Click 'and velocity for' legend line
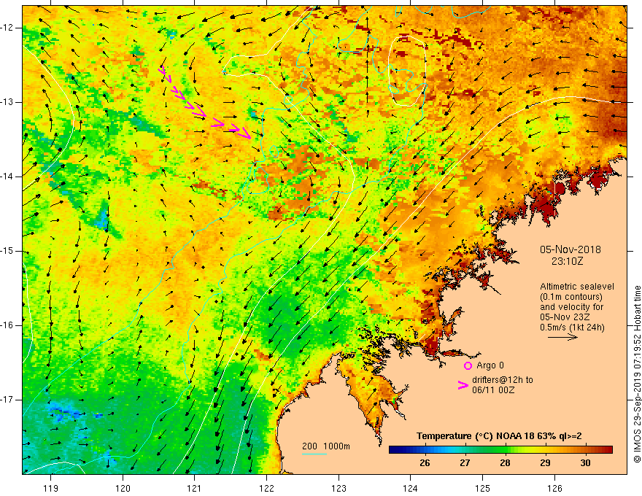 click(x=571, y=307)
